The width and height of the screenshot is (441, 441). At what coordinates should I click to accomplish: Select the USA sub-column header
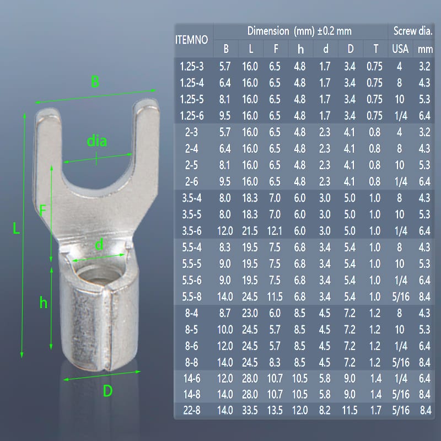[400, 49]
